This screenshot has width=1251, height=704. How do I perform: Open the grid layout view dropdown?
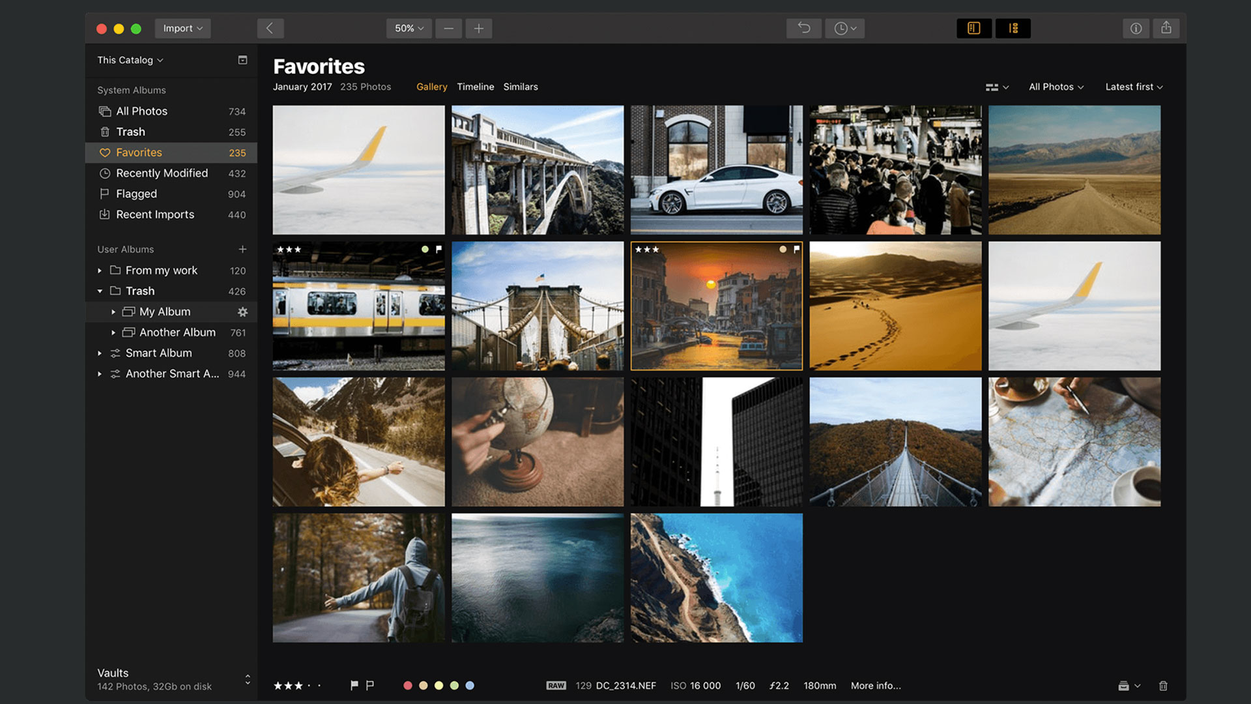pyautogui.click(x=997, y=87)
